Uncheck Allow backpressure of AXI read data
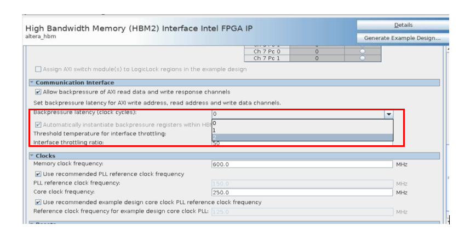The image size is (476, 243). [38, 92]
